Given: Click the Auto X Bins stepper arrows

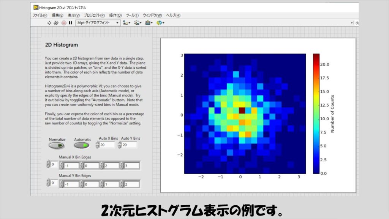Looking at the screenshot, I should (97, 145).
